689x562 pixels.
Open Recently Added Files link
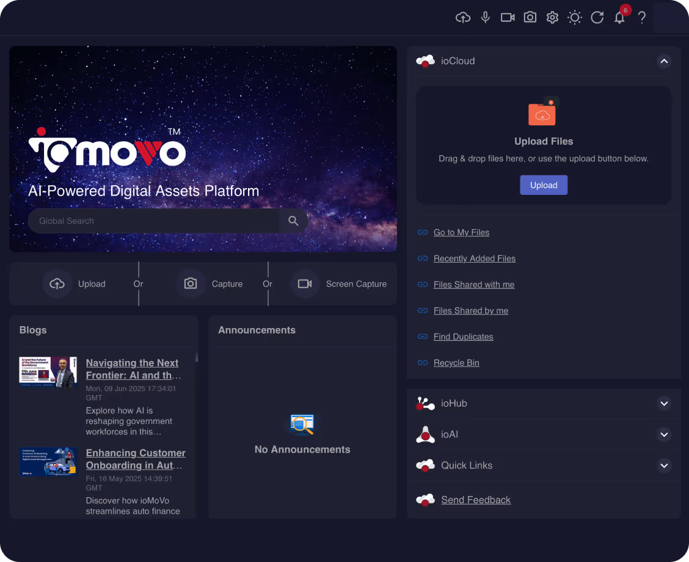tap(475, 258)
